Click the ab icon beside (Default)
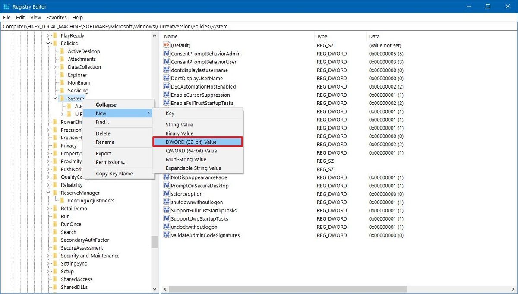The height and width of the screenshot is (294, 518). point(166,45)
